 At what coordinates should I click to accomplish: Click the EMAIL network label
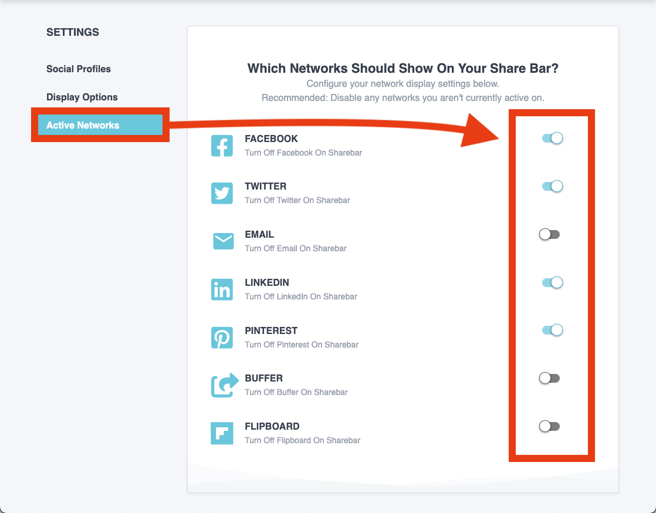(x=259, y=234)
